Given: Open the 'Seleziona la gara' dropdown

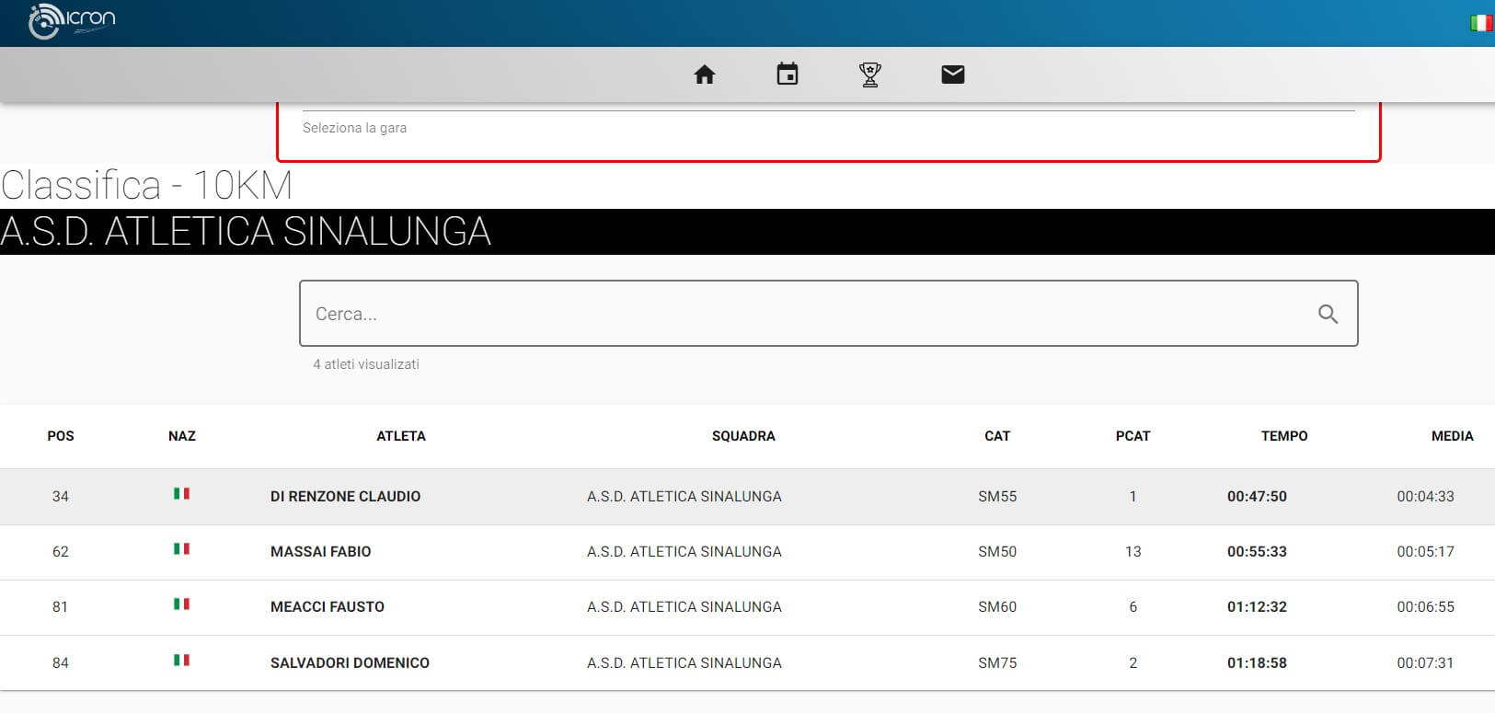Looking at the screenshot, I should point(828,128).
